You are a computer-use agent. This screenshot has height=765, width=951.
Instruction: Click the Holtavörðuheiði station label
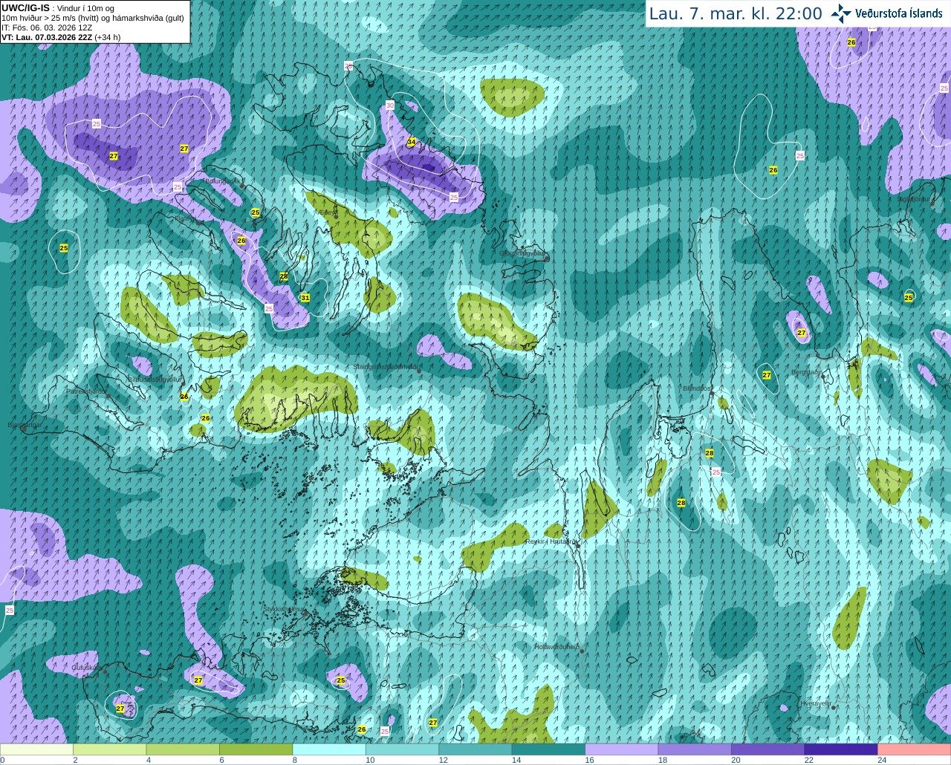557,646
